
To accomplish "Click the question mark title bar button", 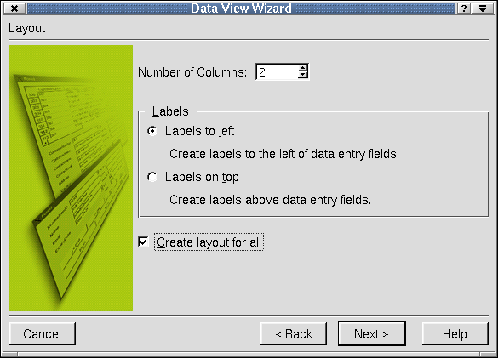I will pyautogui.click(x=464, y=9).
